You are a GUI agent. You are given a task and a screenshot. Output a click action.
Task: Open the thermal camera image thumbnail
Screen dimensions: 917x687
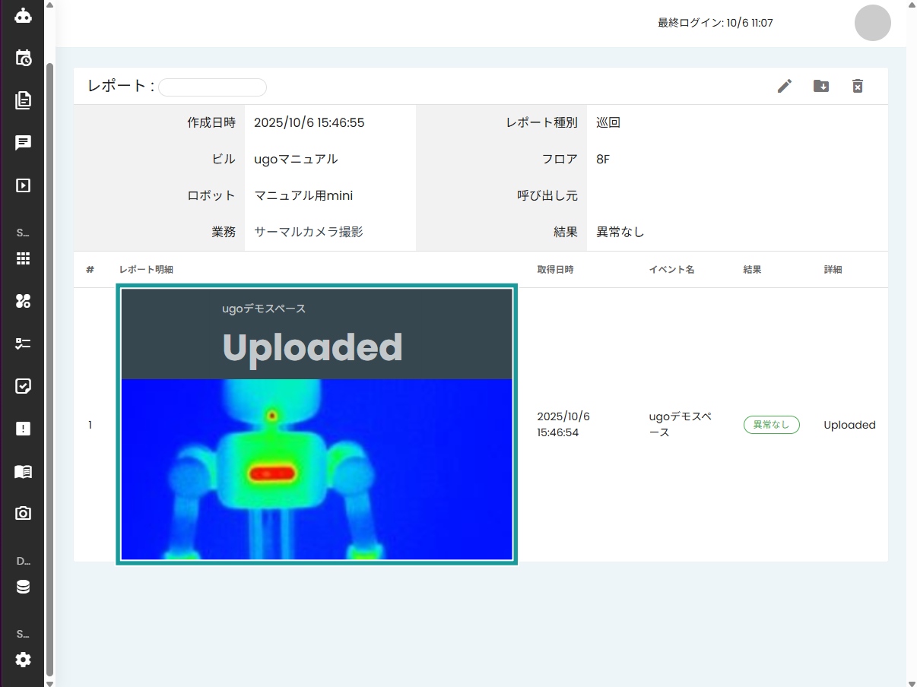point(316,424)
